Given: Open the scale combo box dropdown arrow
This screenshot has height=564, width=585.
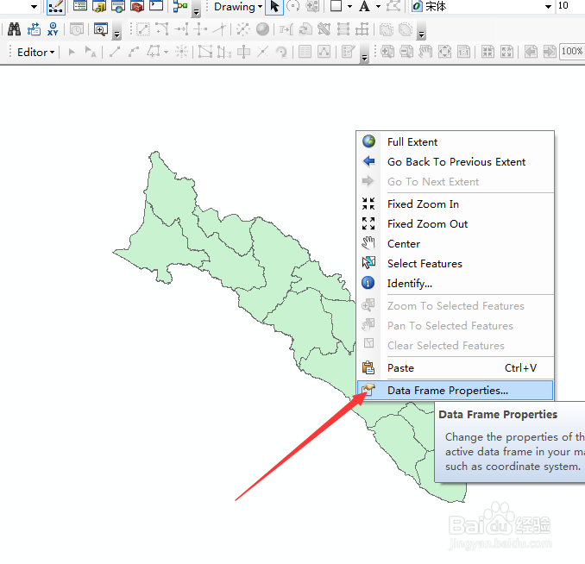Looking at the screenshot, I should pyautogui.click(x=34, y=6).
